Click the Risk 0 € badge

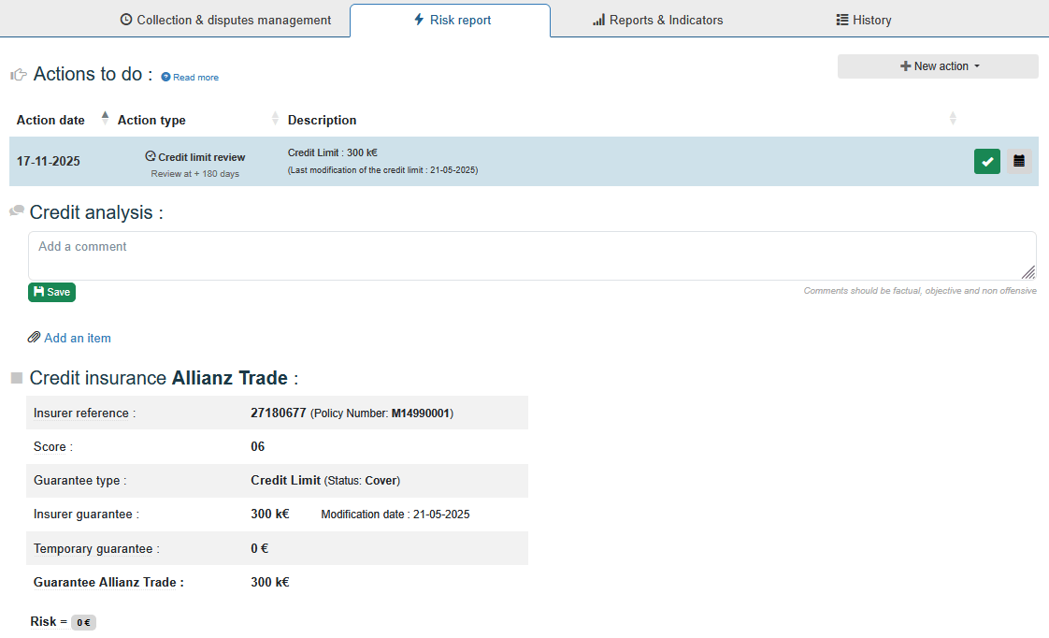point(83,622)
